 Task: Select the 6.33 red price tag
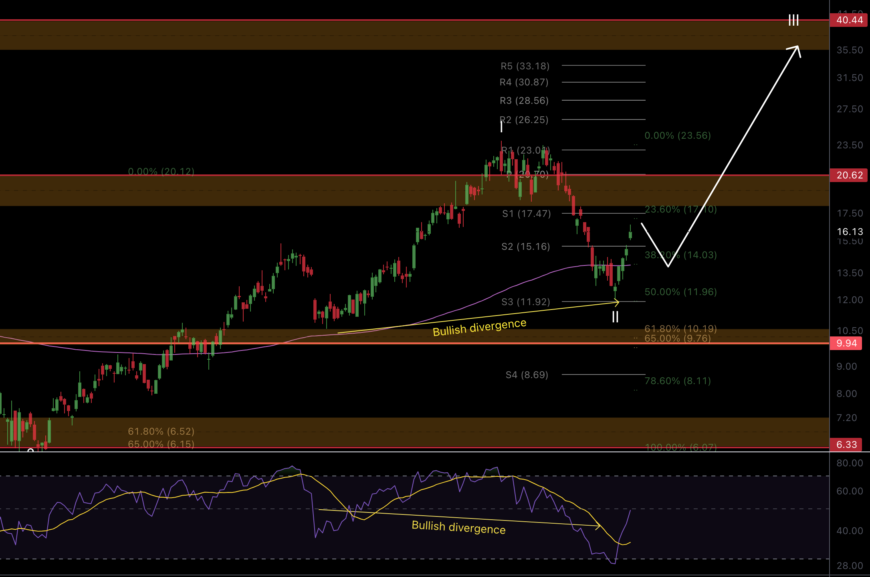click(846, 445)
